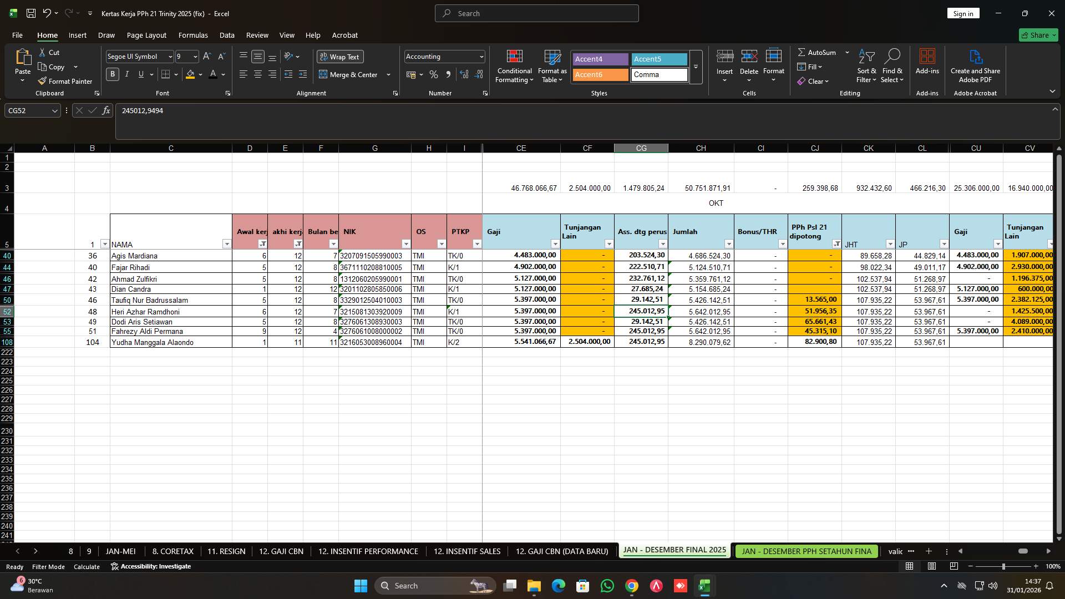Toggle Wrap Text on selected cell
The image size is (1065, 599).
339,57
